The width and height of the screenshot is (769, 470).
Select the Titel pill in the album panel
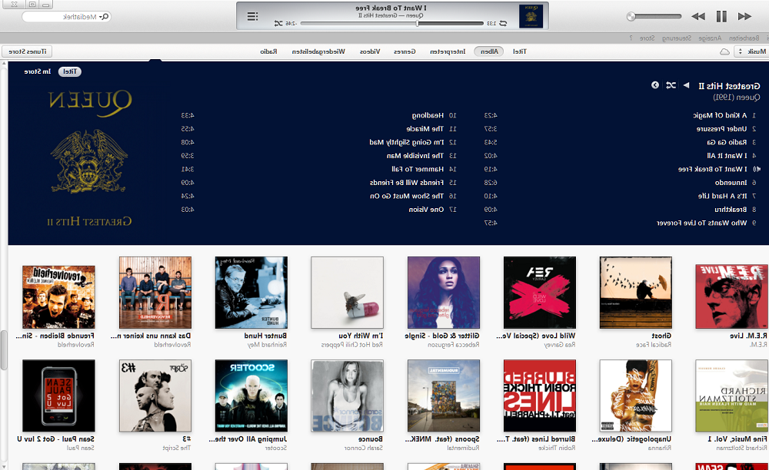tap(70, 71)
